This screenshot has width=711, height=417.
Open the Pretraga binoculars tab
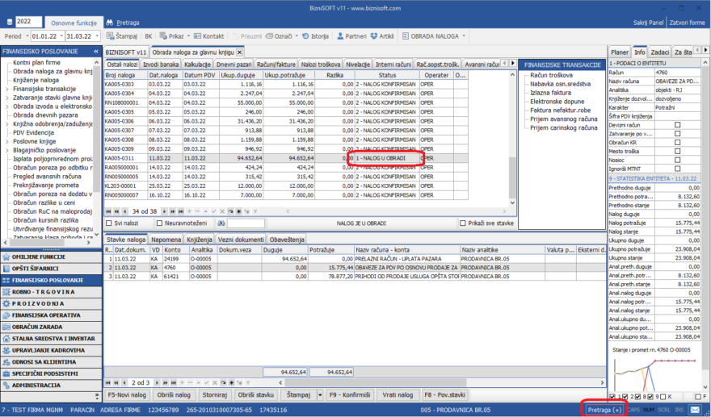[x=122, y=22]
